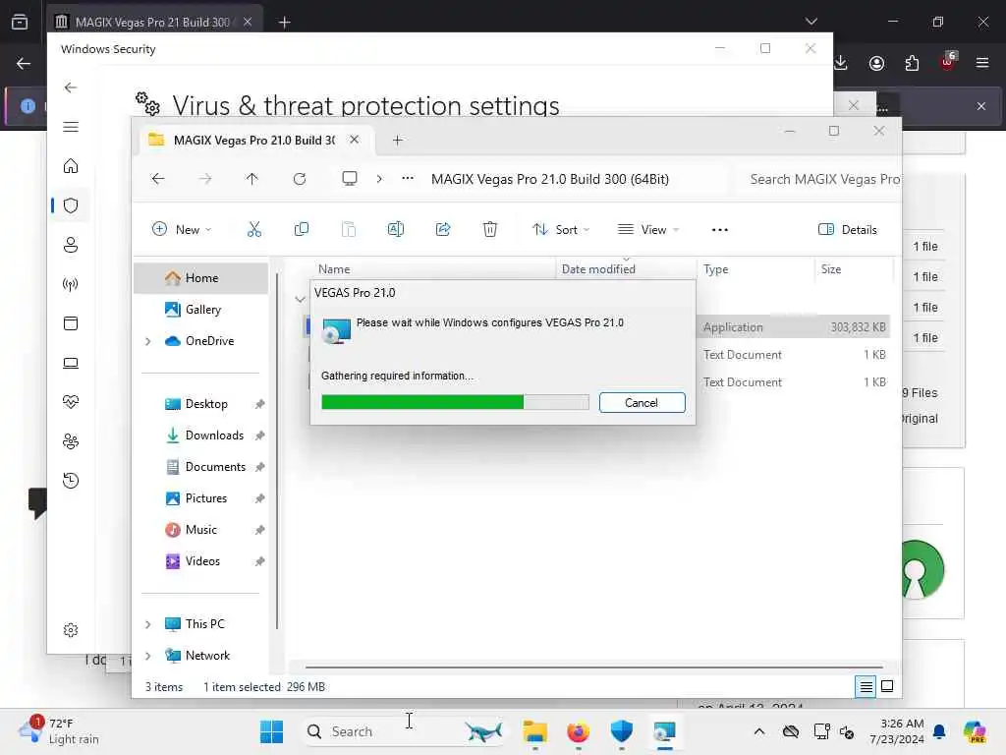Viewport: 1006px width, 755px height.
Task: Click the Share icon in File Explorer toolbar
Action: (x=443, y=229)
